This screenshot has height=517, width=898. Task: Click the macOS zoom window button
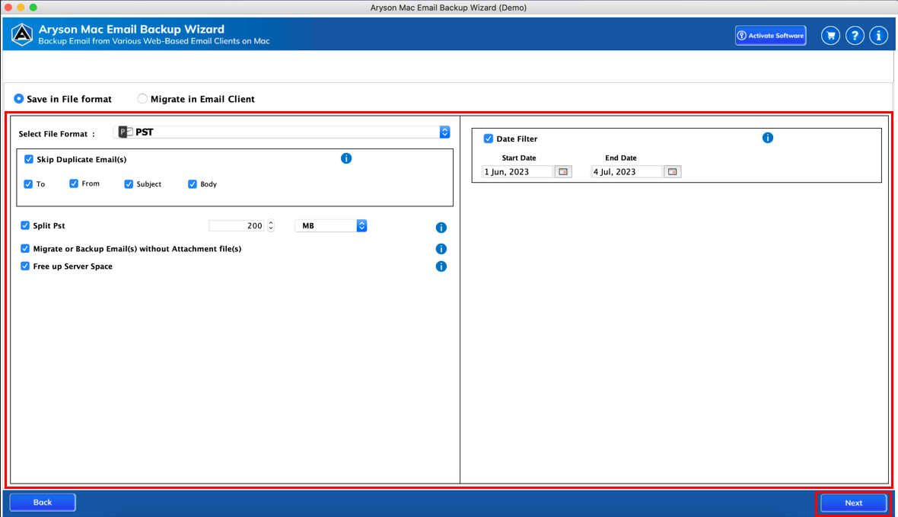click(33, 8)
